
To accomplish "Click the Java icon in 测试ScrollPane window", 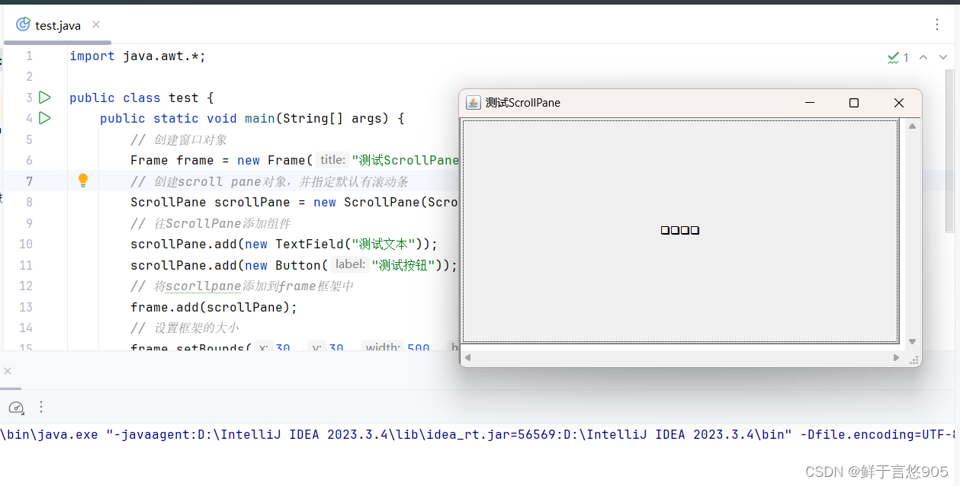I will (x=474, y=103).
